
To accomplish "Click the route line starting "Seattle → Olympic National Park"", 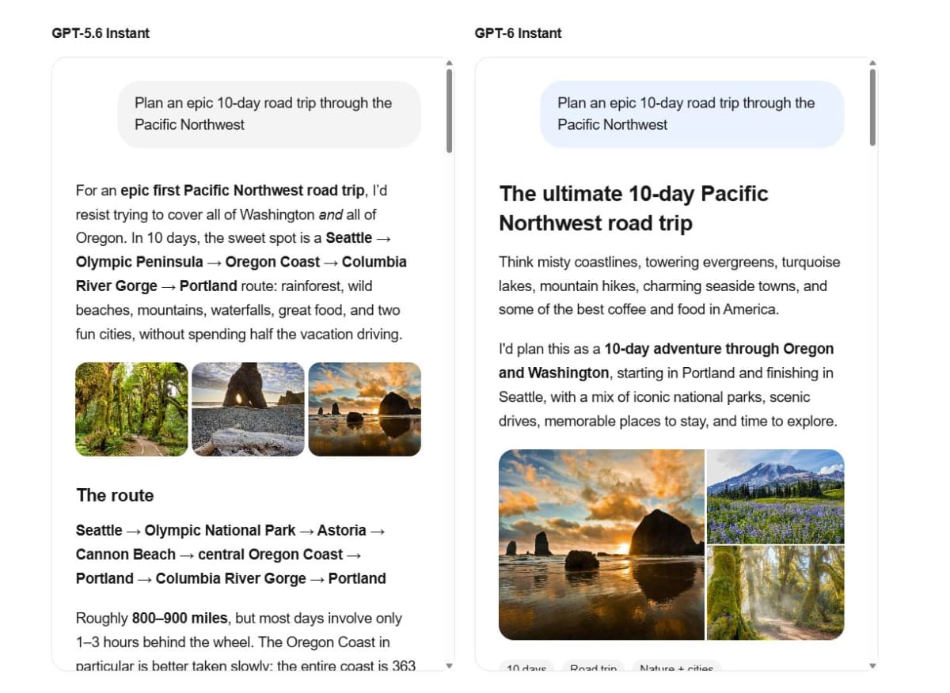I will [x=231, y=555].
